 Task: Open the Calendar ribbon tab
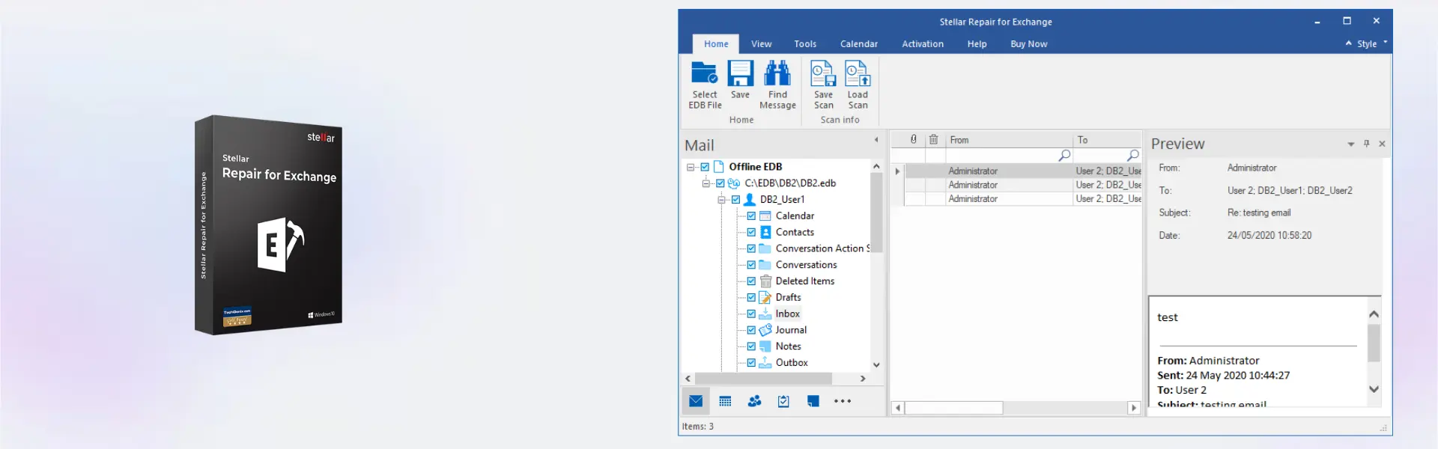pos(859,44)
